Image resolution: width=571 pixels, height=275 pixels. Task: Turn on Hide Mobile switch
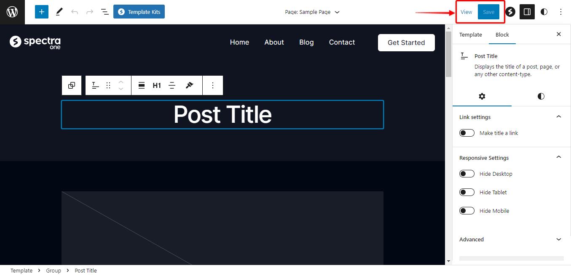point(467,211)
